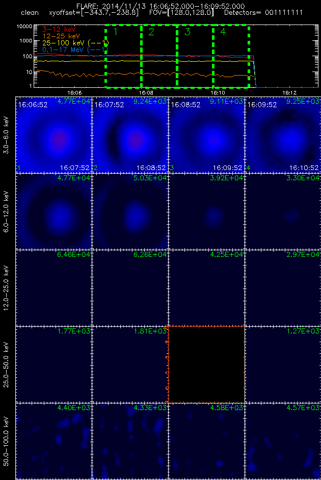Click the Detectors= 001111111 text
This screenshot has width=321, height=480.
263,13
